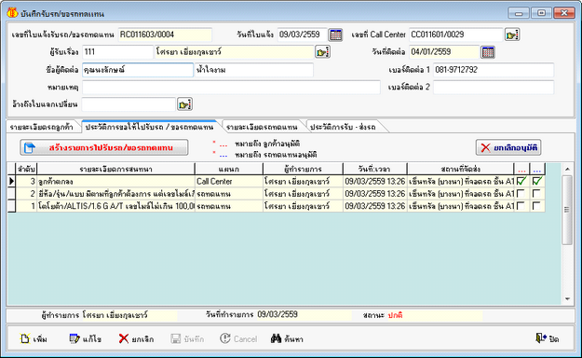The image size is (582, 358).
Task: Click วันที่ใบแจ้ง date field 09/03/2559
Action: (303, 34)
